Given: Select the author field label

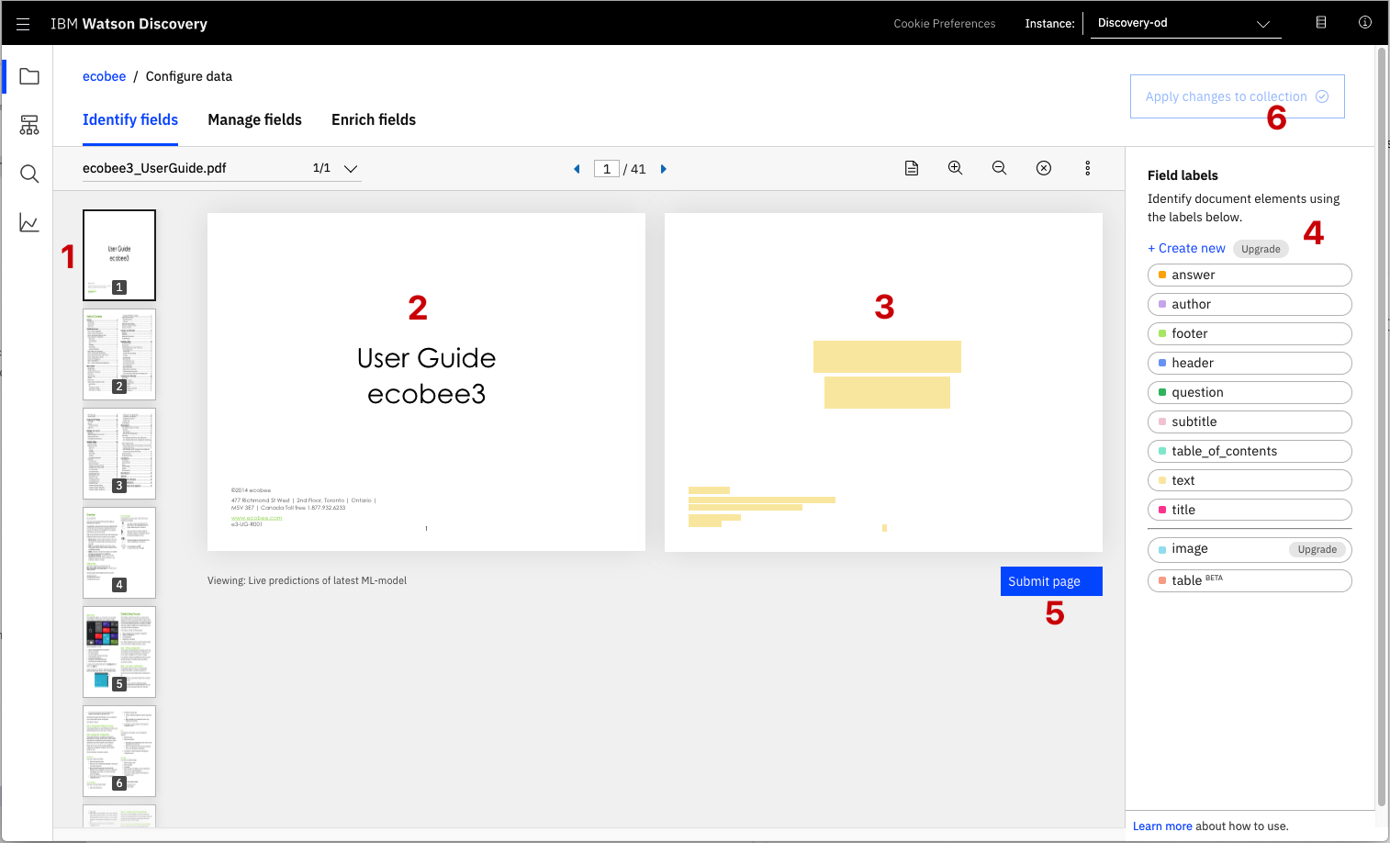Looking at the screenshot, I should (x=1250, y=304).
